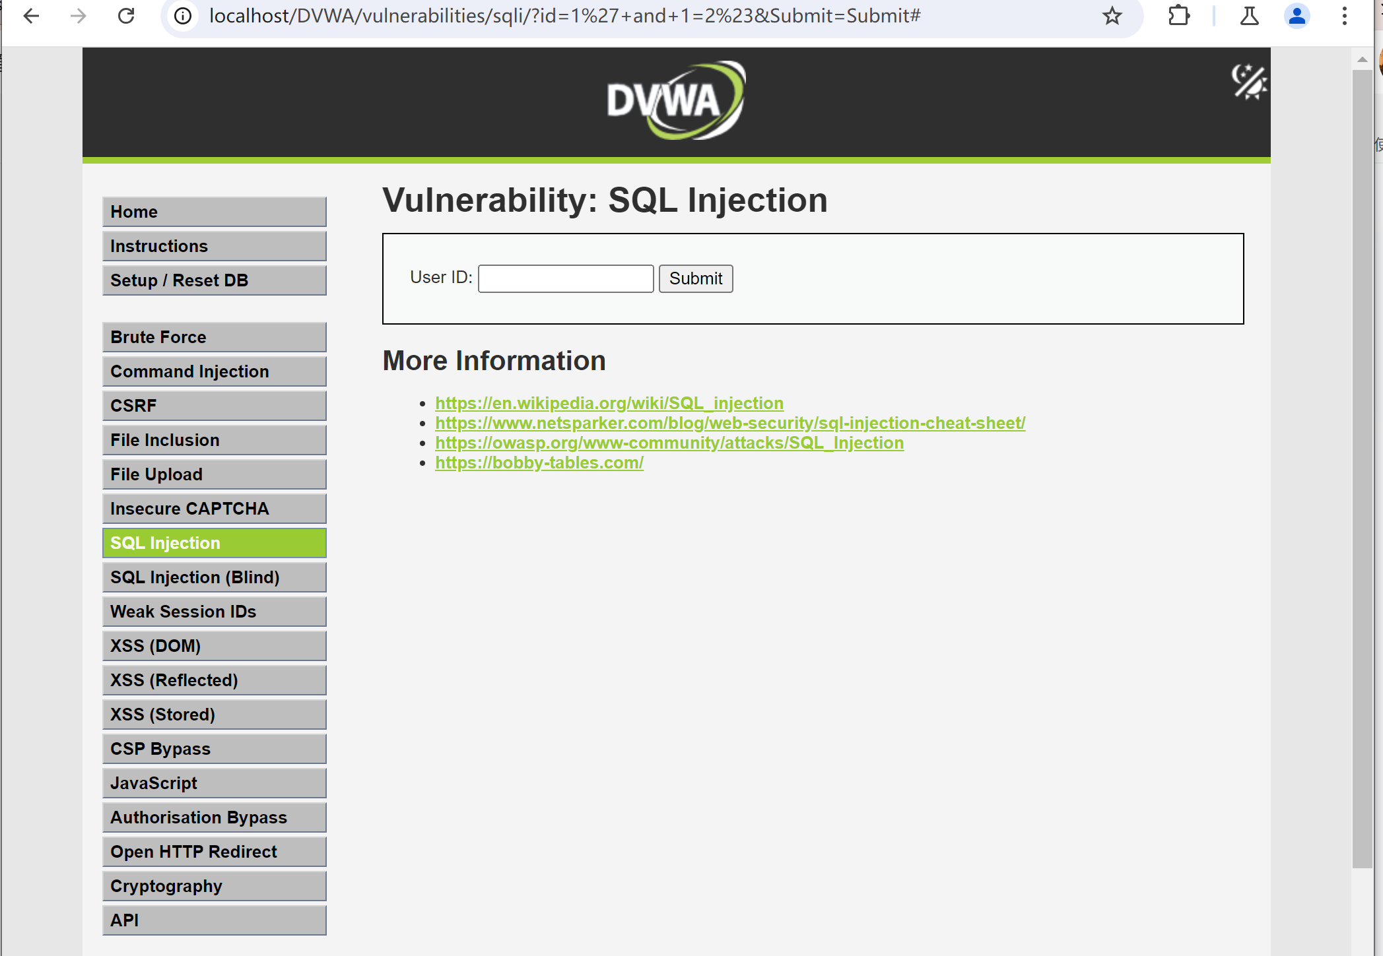Open the extensions puzzle icon
Image resolution: width=1383 pixels, height=956 pixels.
point(1178,16)
